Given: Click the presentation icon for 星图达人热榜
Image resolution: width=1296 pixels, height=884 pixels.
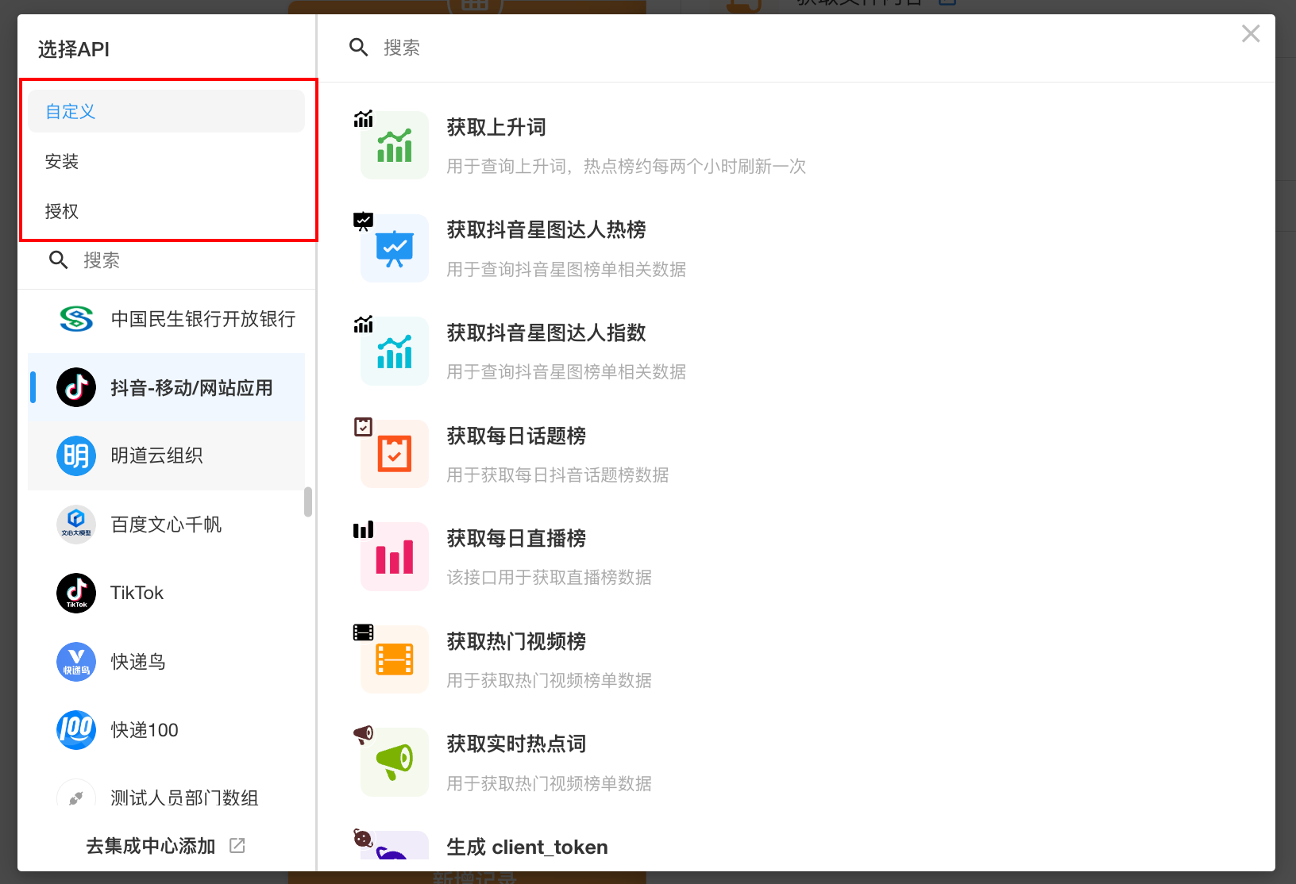Looking at the screenshot, I should [x=395, y=248].
